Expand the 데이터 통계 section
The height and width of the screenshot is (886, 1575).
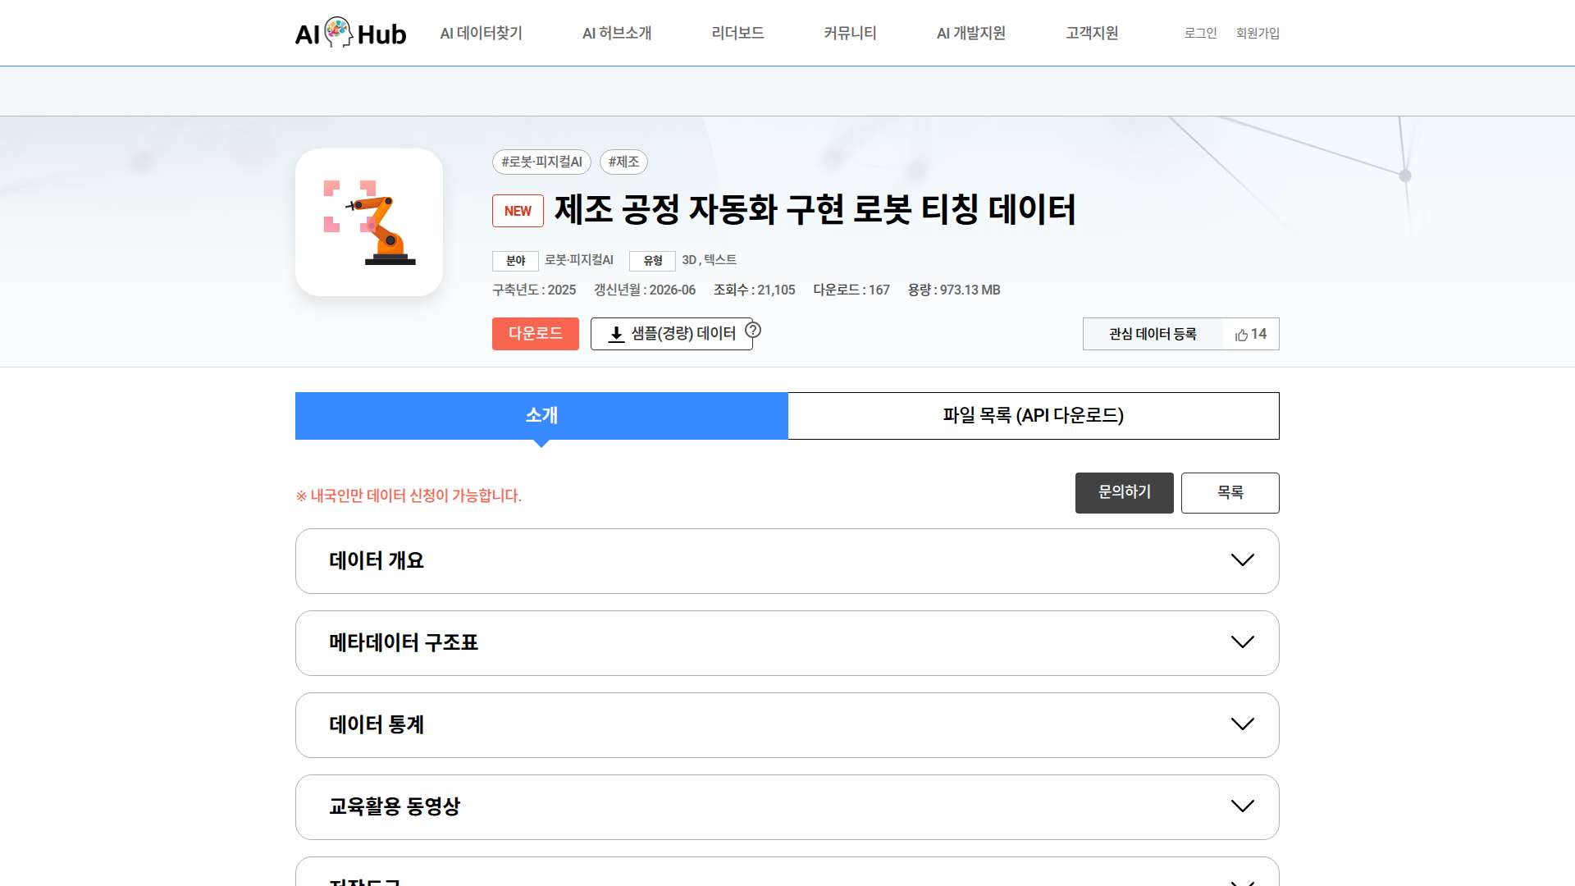click(x=787, y=725)
